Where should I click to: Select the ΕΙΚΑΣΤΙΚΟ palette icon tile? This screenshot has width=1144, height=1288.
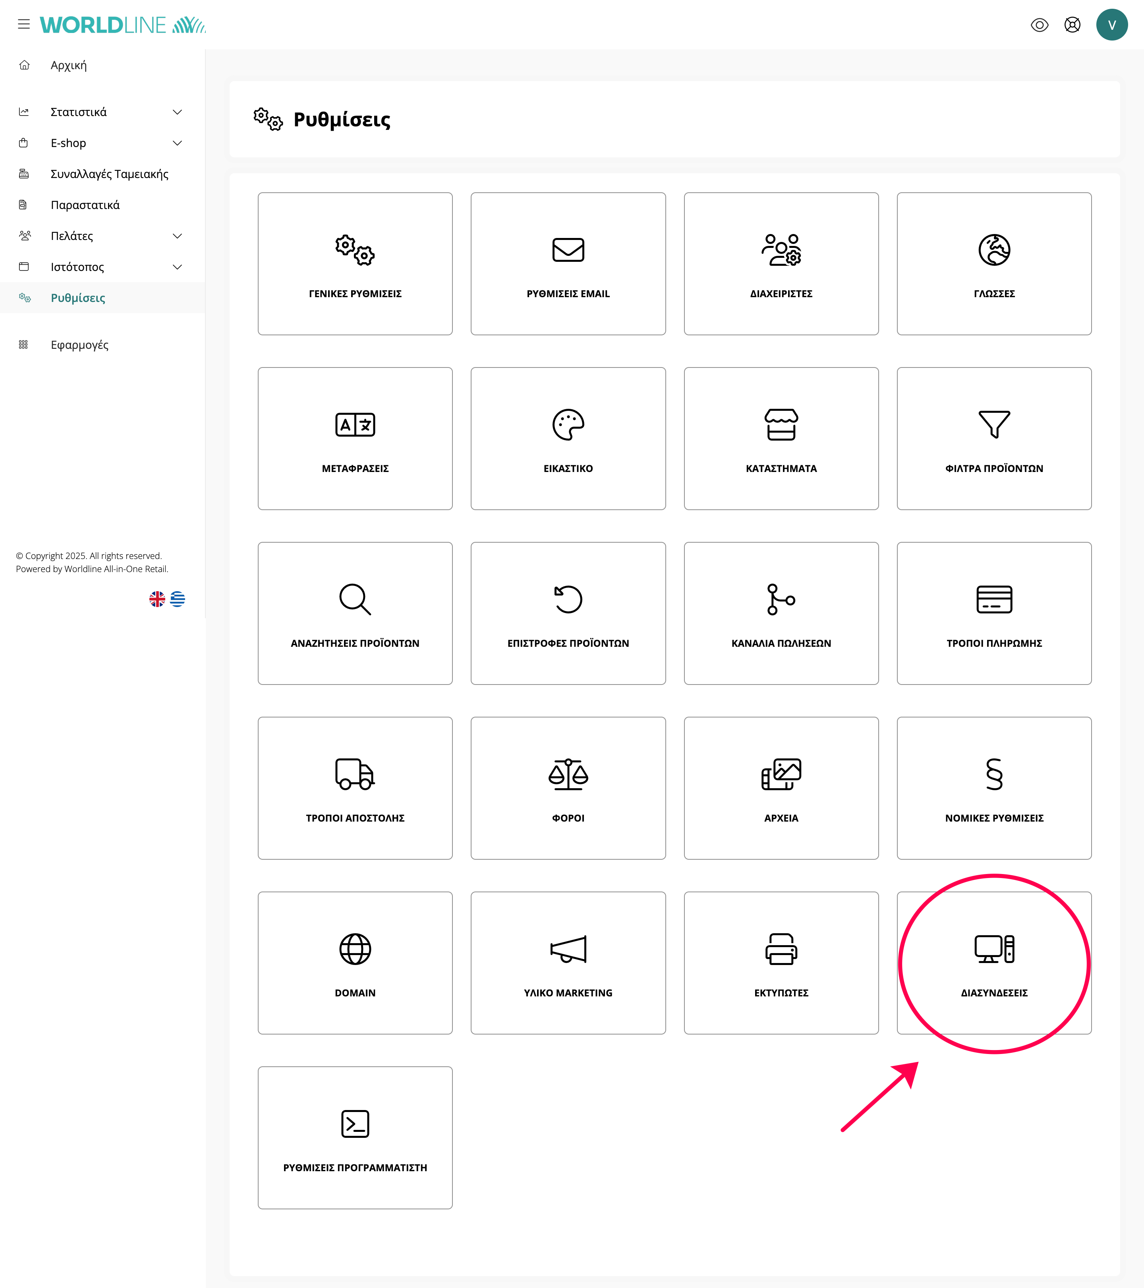click(x=568, y=438)
